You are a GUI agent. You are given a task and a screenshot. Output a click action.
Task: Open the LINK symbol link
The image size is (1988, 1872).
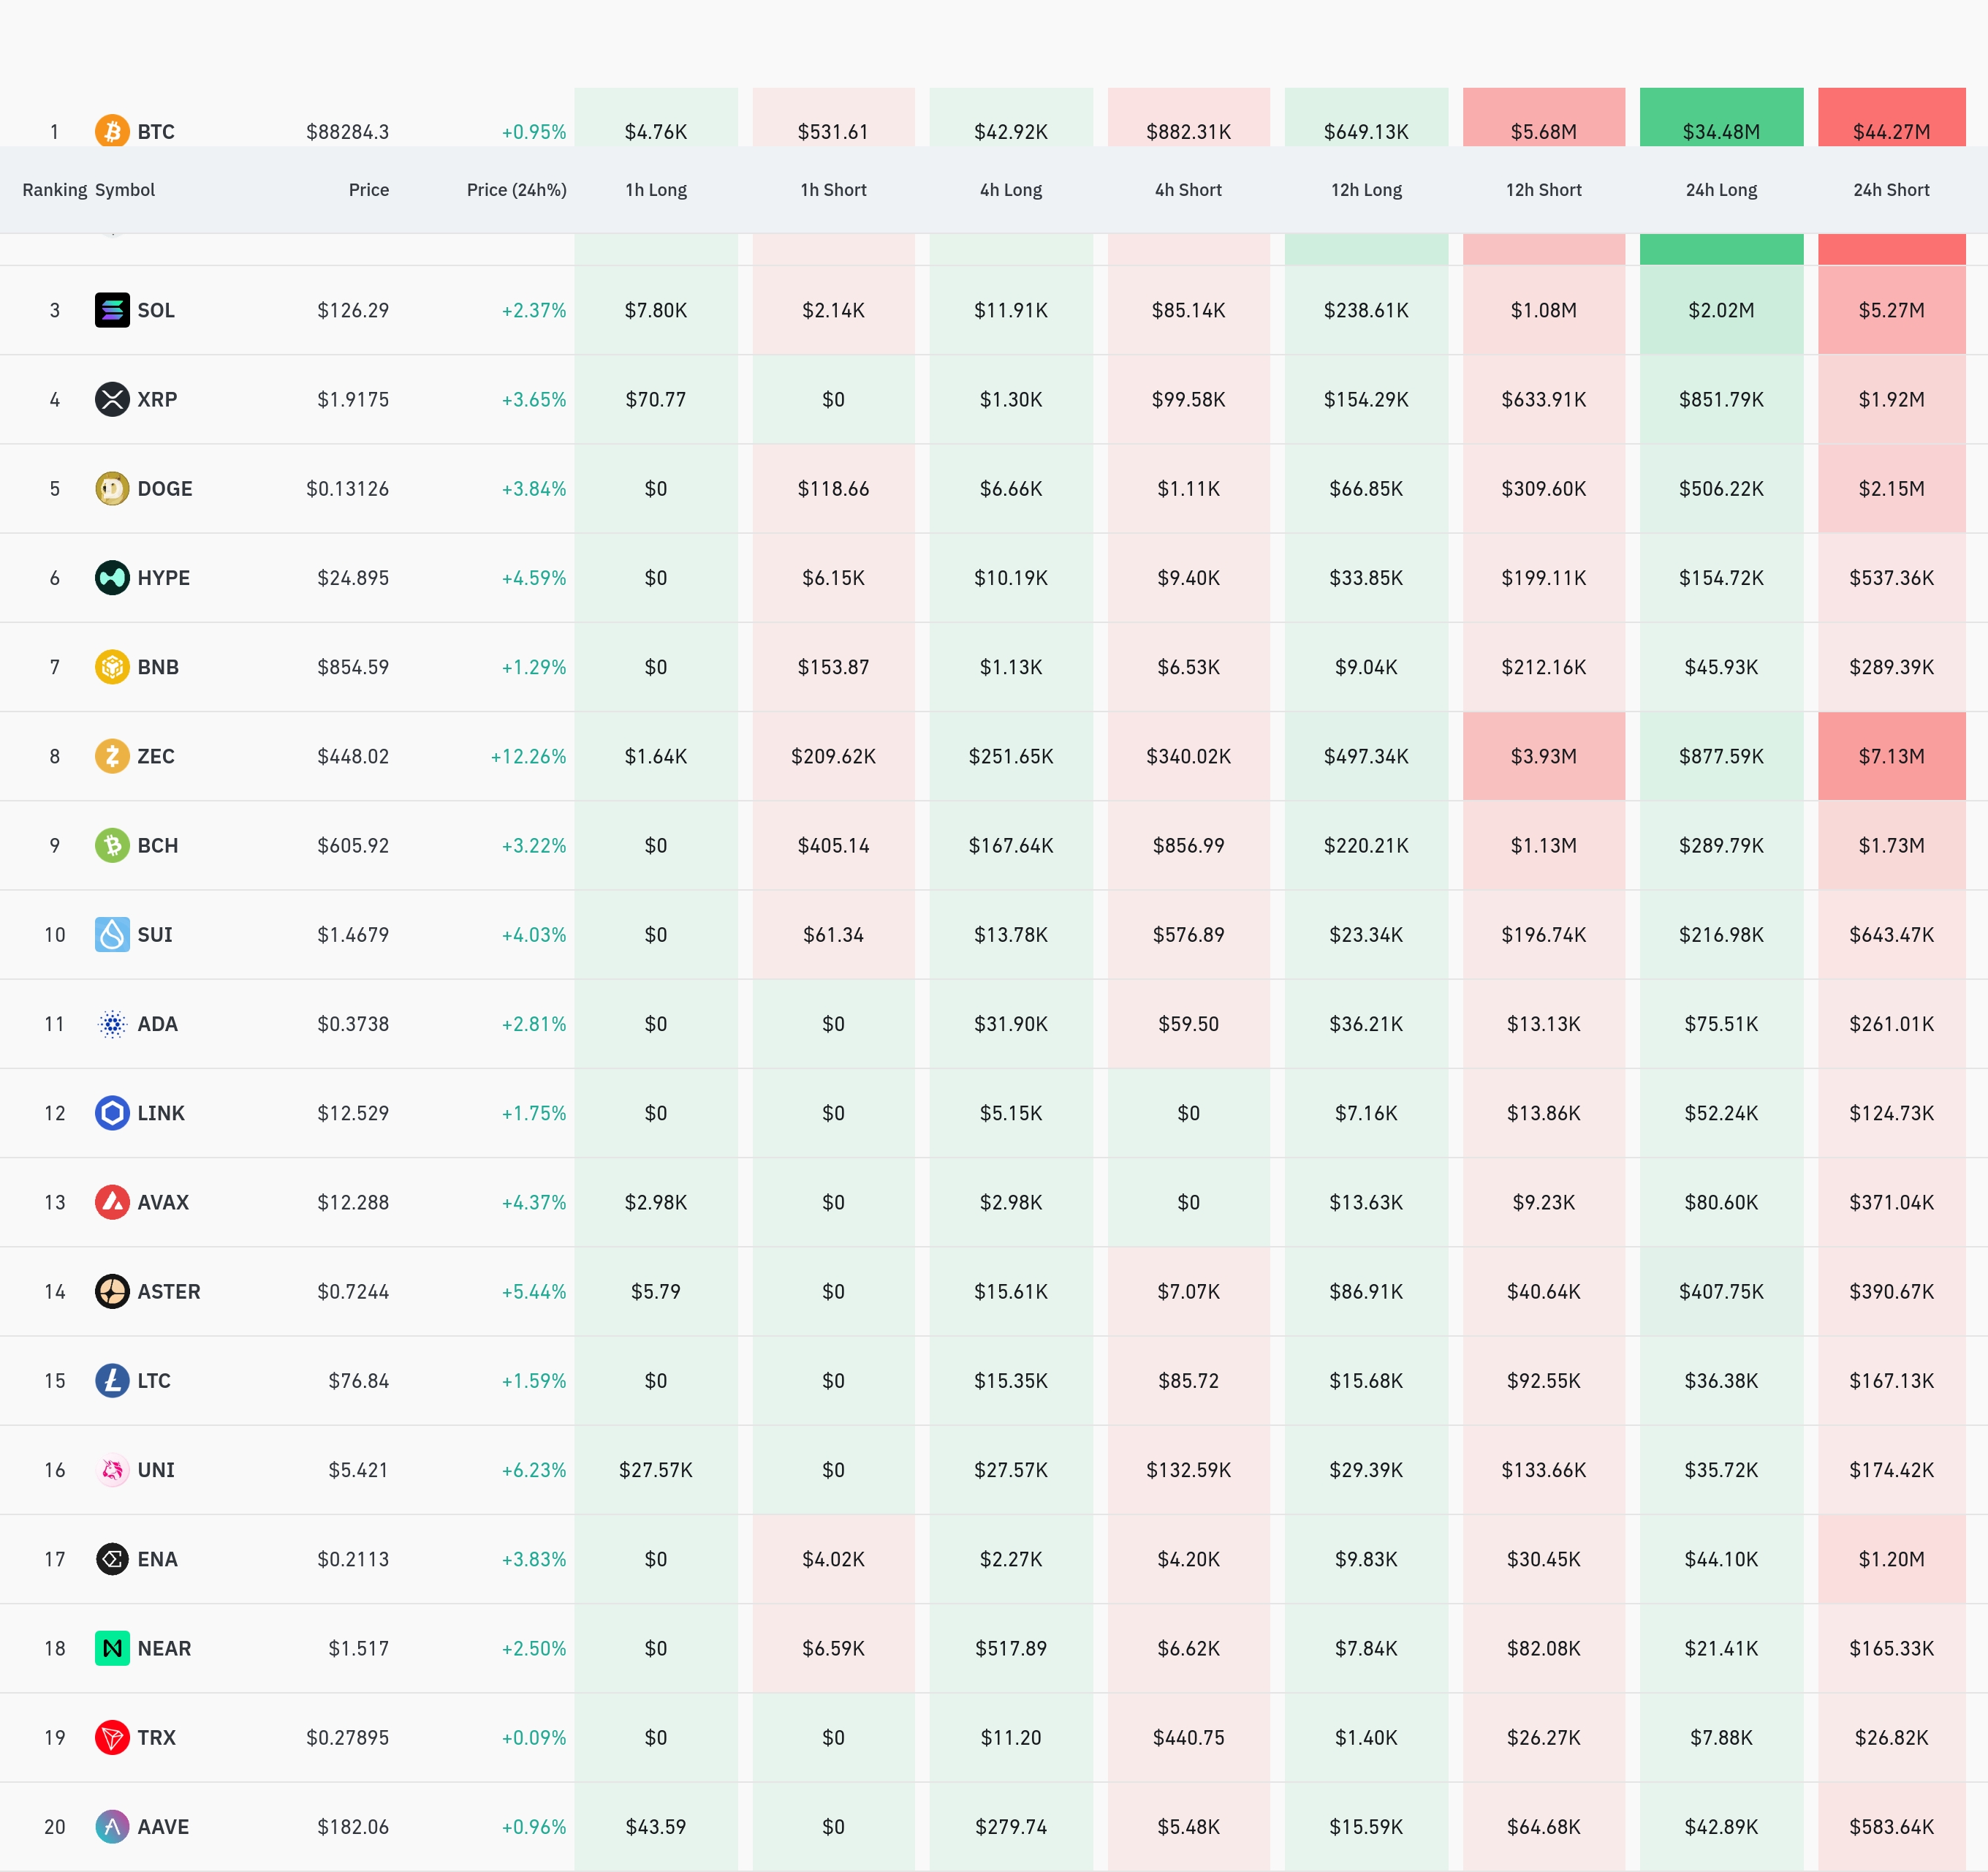click(x=161, y=1112)
